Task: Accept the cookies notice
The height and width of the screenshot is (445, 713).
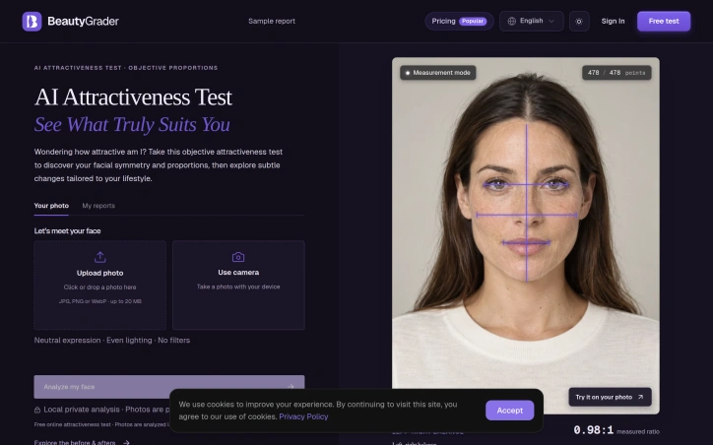Action: [509, 411]
